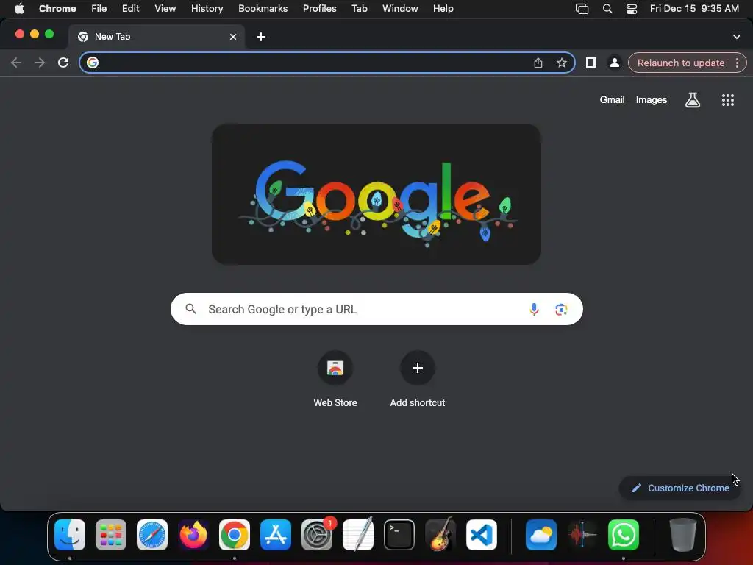Open Trash from the Dock
Screen dimensions: 753x565
pyautogui.click(x=683, y=535)
